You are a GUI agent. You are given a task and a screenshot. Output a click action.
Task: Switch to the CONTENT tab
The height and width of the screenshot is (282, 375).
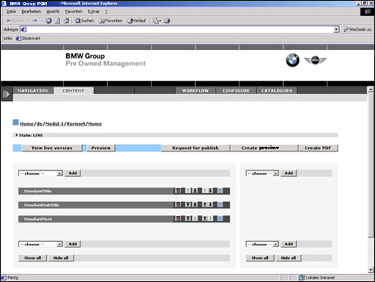pos(74,91)
